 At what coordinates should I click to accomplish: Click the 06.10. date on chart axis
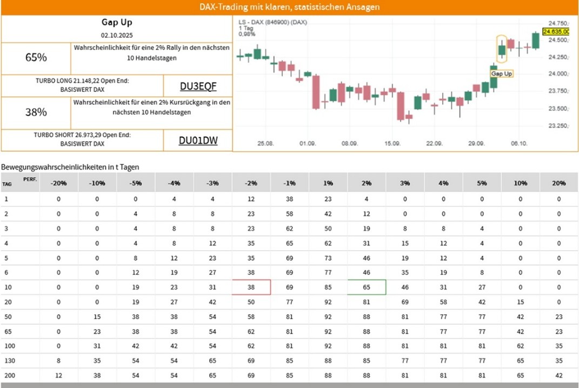[x=519, y=144]
